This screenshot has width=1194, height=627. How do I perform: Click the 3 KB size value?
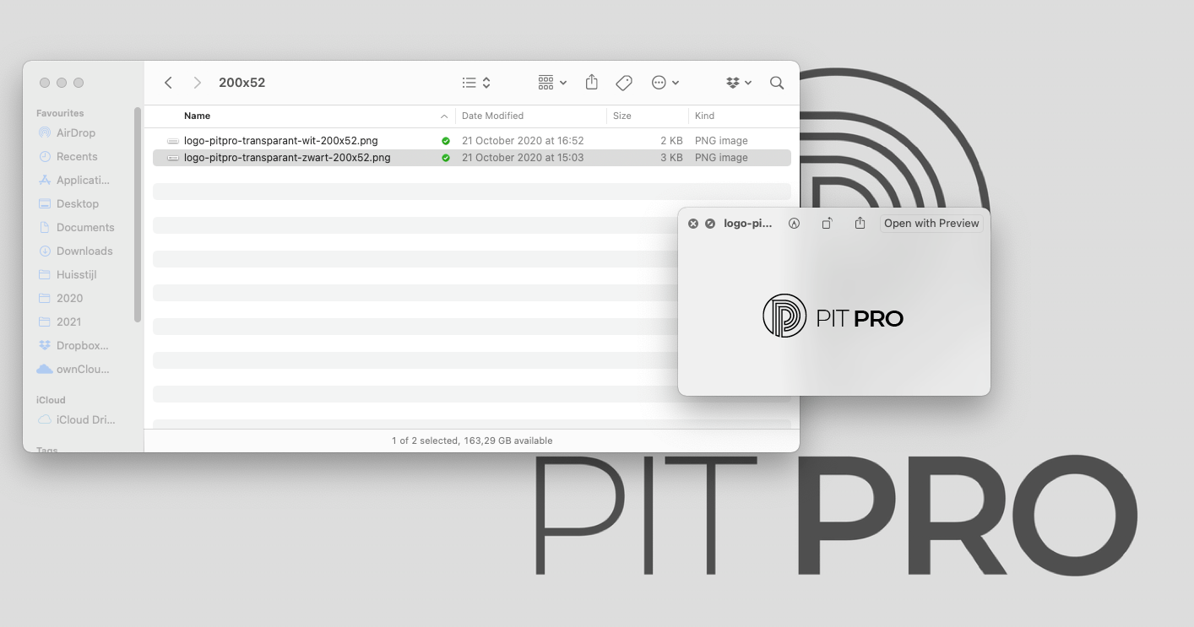tap(672, 158)
